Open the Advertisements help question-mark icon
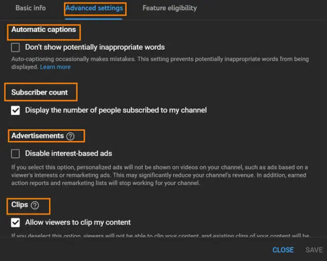Image resolution: width=327 pixels, height=261 pixels. click(x=71, y=136)
